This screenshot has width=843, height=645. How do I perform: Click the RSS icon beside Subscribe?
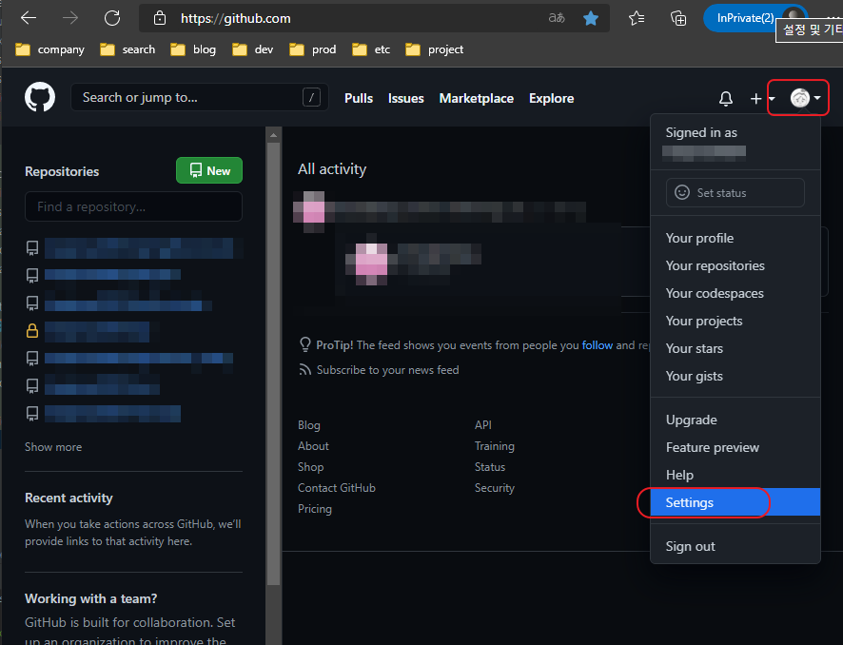[304, 370]
